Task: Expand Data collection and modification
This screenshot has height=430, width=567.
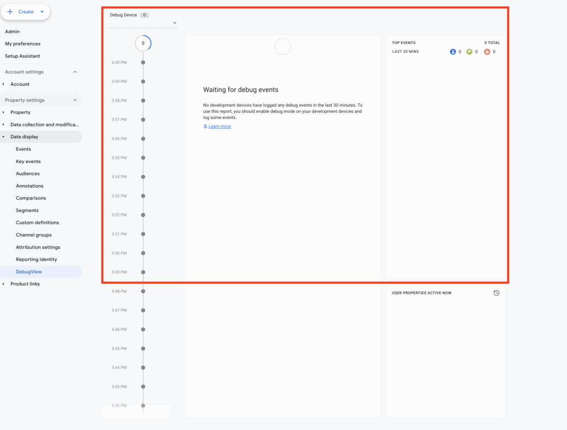Action: pos(4,124)
